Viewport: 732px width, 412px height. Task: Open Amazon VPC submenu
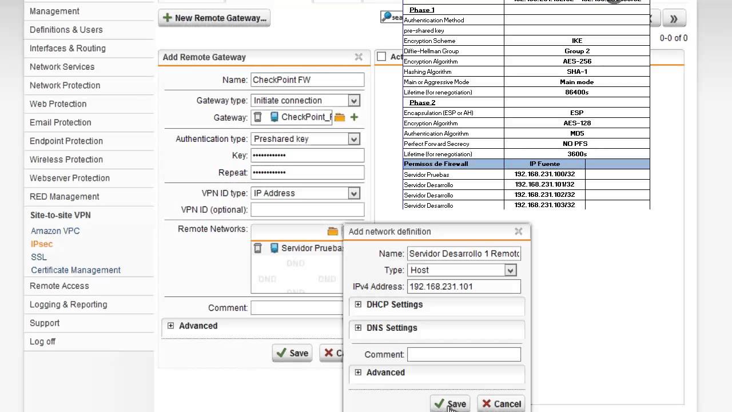pyautogui.click(x=55, y=231)
